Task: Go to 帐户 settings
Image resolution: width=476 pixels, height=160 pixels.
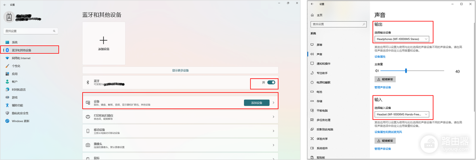Action: [14, 81]
